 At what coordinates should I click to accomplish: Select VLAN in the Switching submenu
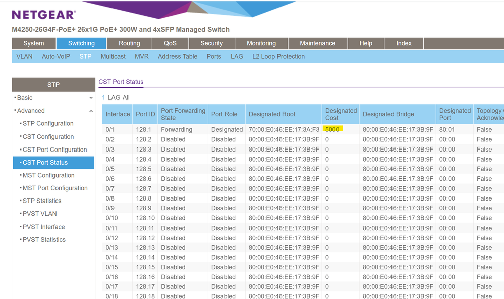pyautogui.click(x=24, y=56)
